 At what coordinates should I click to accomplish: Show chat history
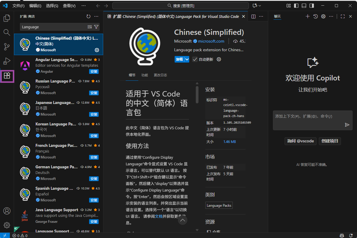pos(315,16)
